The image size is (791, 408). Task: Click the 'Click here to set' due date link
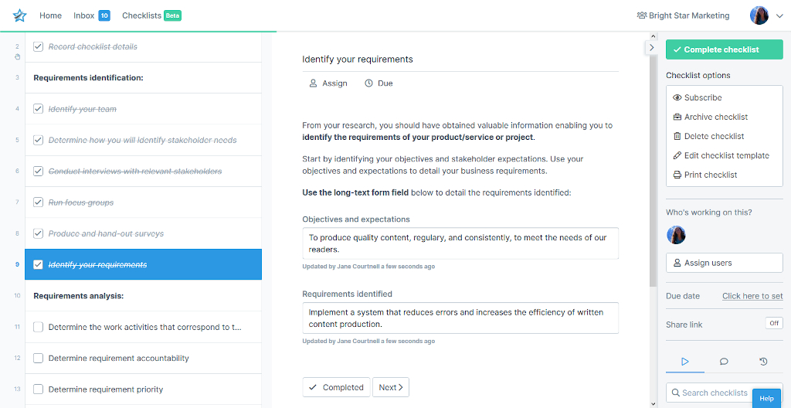click(x=752, y=296)
